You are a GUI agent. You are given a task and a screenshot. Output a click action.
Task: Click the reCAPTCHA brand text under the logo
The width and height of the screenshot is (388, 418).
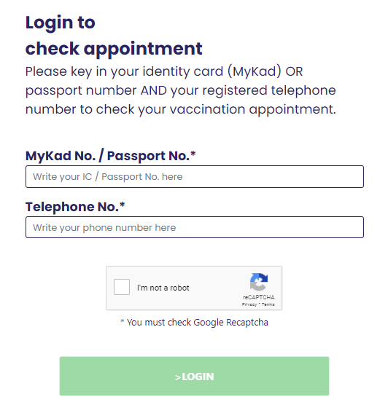258,297
